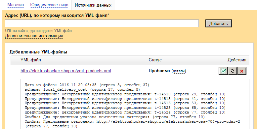Click the YML-файл column header
The height and width of the screenshot is (129, 258).
(x=31, y=60)
